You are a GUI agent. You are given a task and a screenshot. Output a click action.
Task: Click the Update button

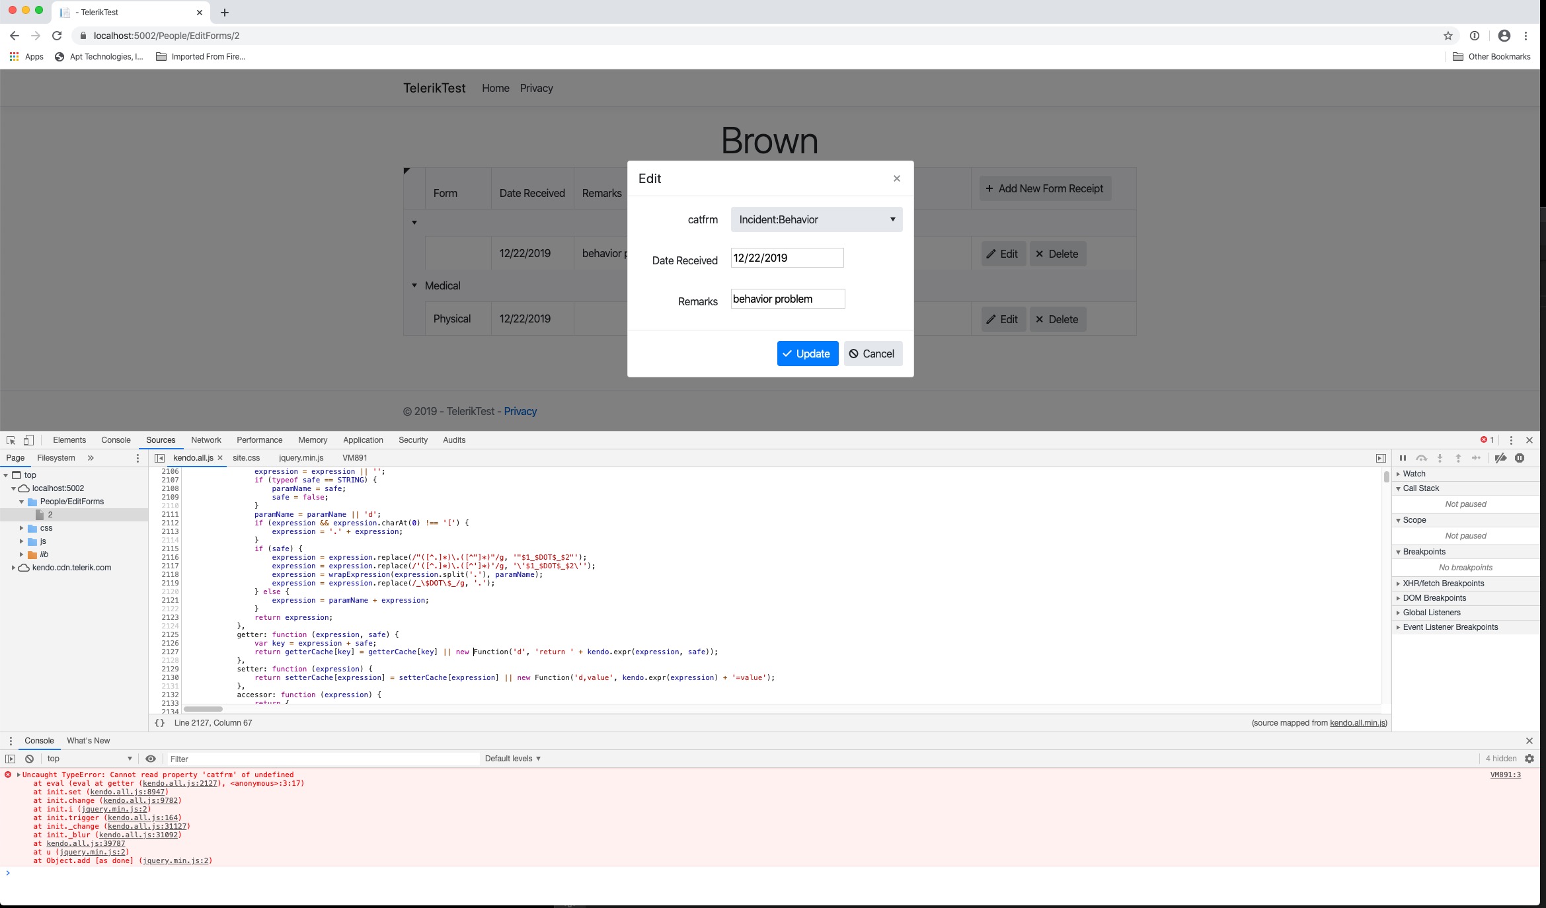807,354
